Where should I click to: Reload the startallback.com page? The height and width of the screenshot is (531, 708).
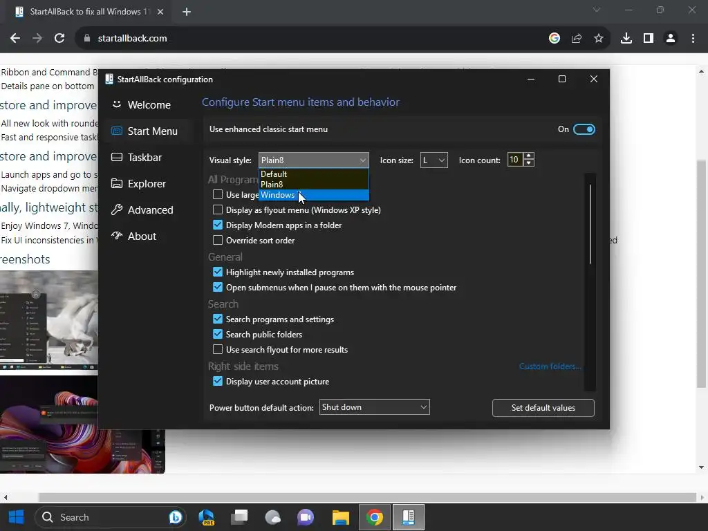coord(59,39)
